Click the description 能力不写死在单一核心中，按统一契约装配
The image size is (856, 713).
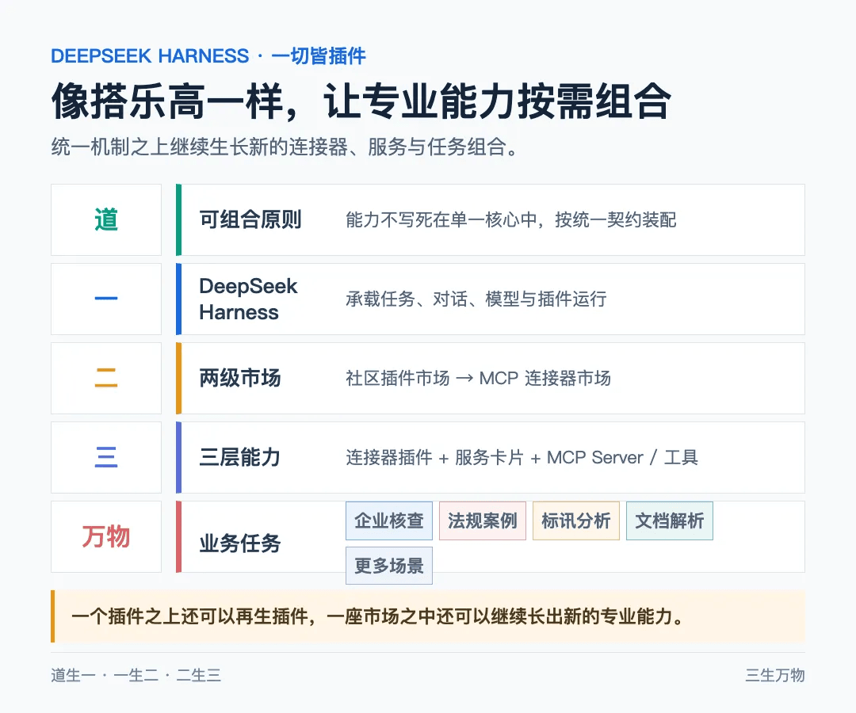point(511,220)
